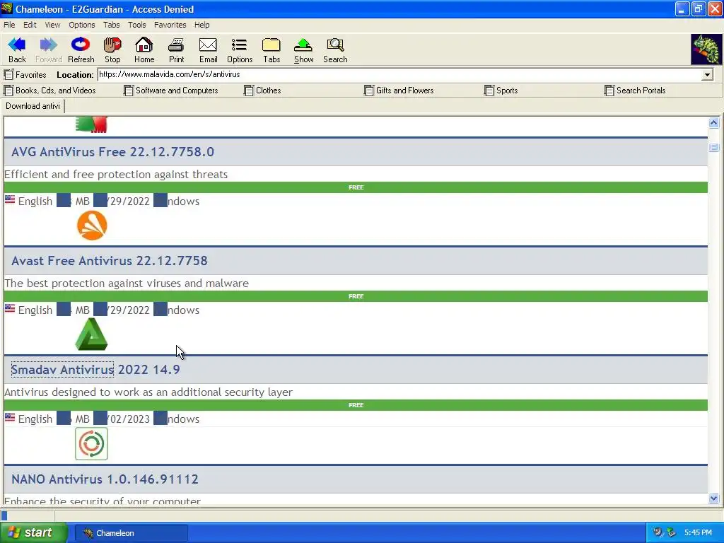Open the Favorites menu in menu bar

pyautogui.click(x=170, y=25)
